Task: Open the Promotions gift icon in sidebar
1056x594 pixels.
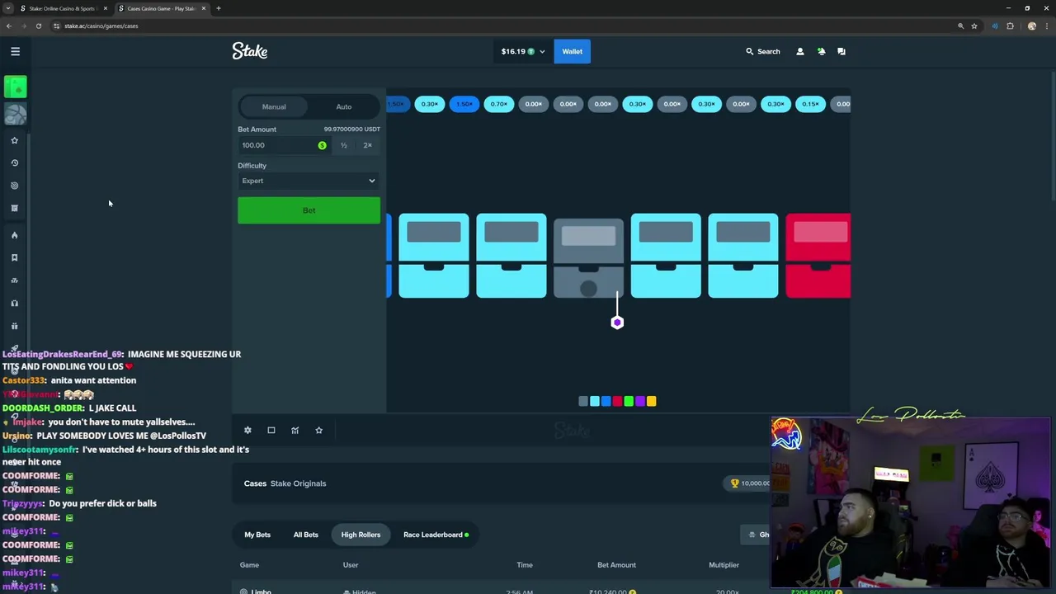Action: [x=14, y=326]
